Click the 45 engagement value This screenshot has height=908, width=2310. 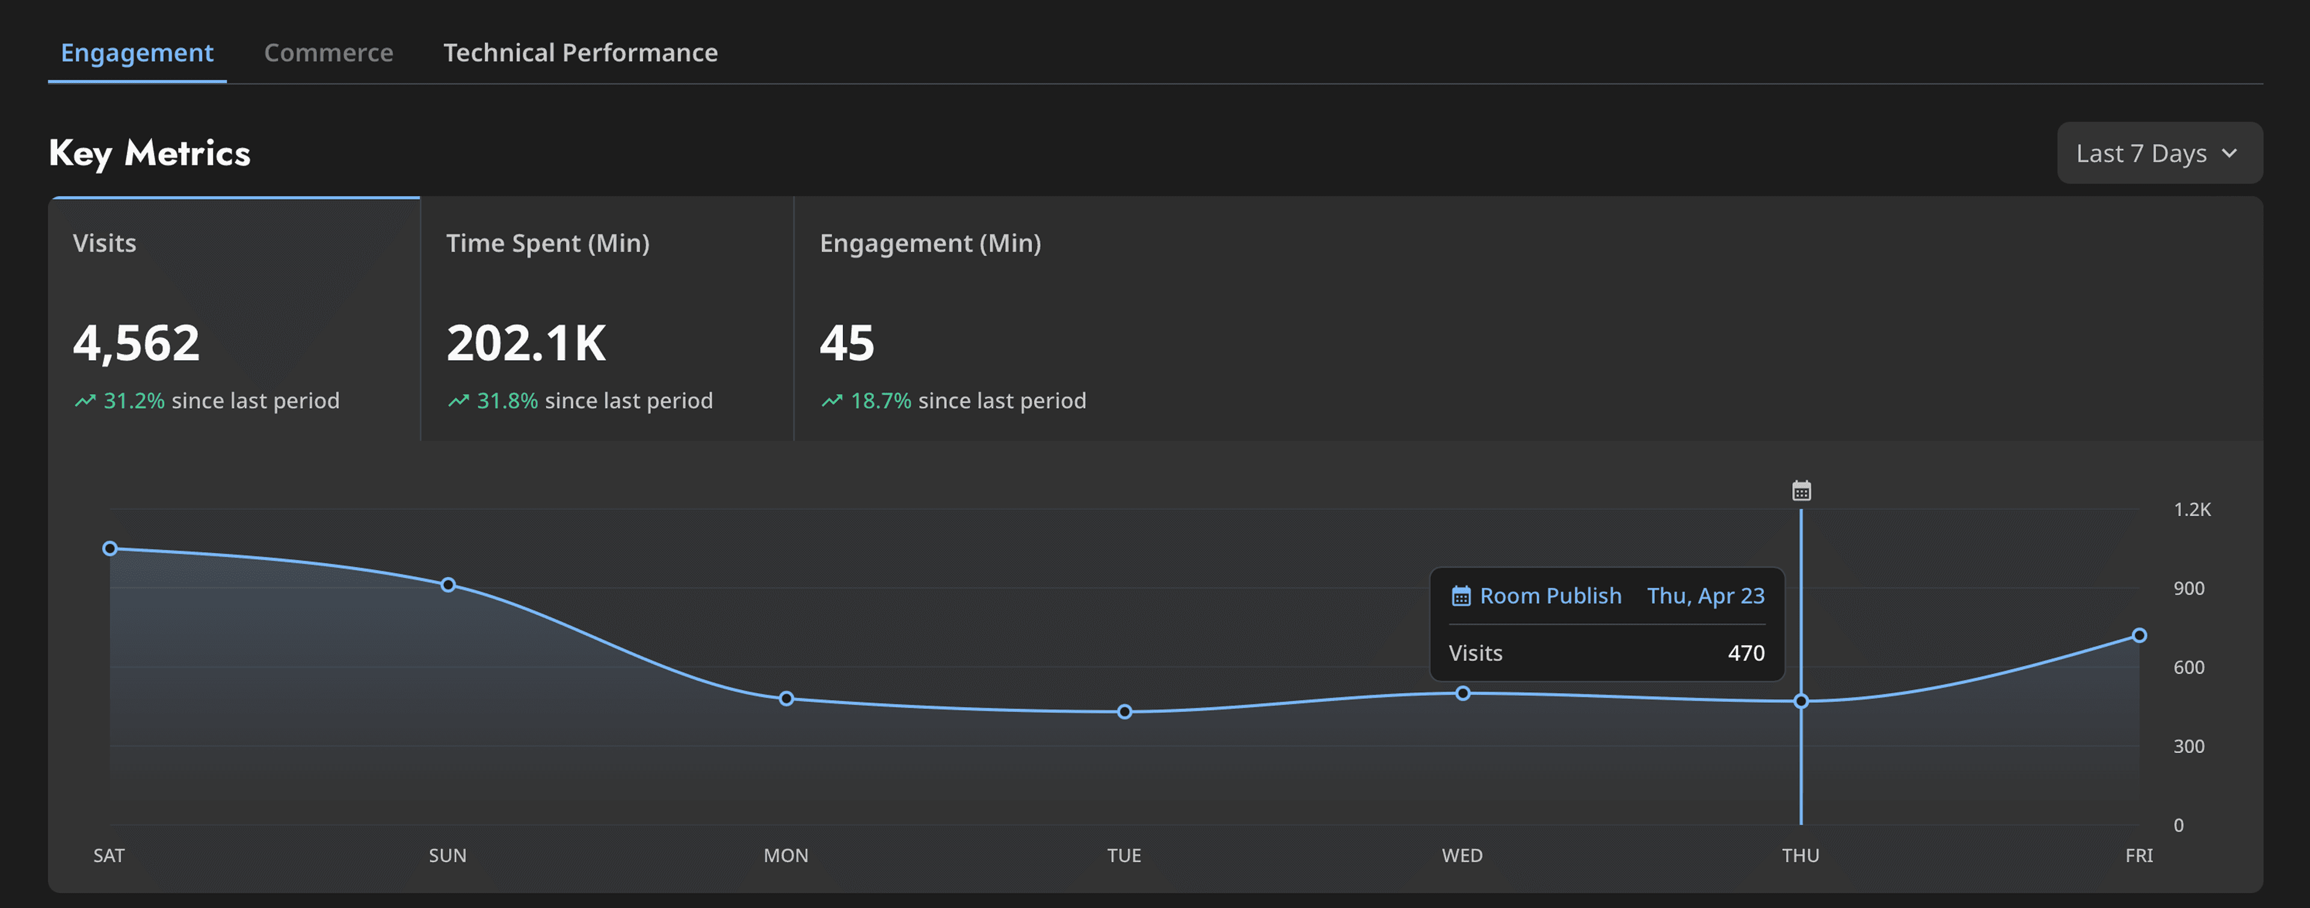click(846, 343)
